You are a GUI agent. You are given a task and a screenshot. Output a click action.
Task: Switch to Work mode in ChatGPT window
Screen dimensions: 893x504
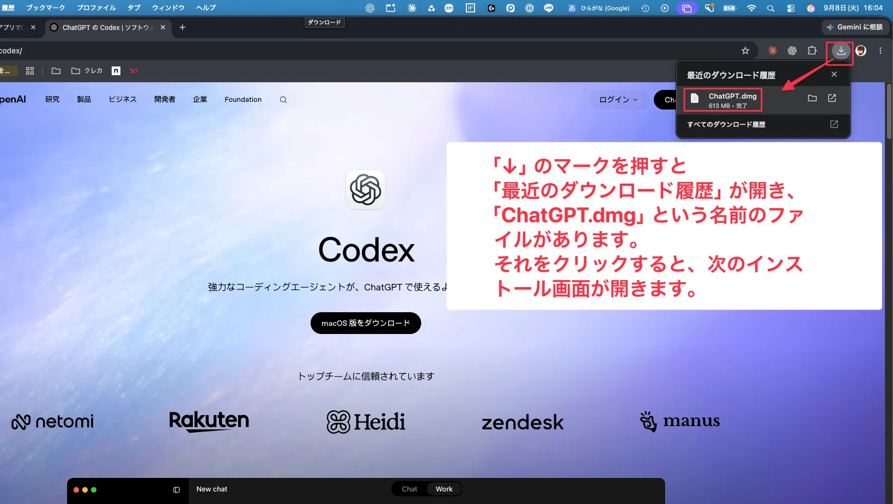(x=444, y=489)
